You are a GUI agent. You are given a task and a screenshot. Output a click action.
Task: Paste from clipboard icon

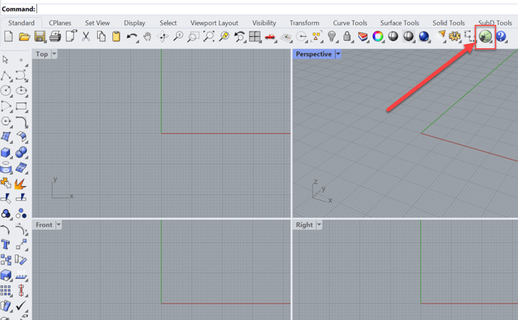116,36
